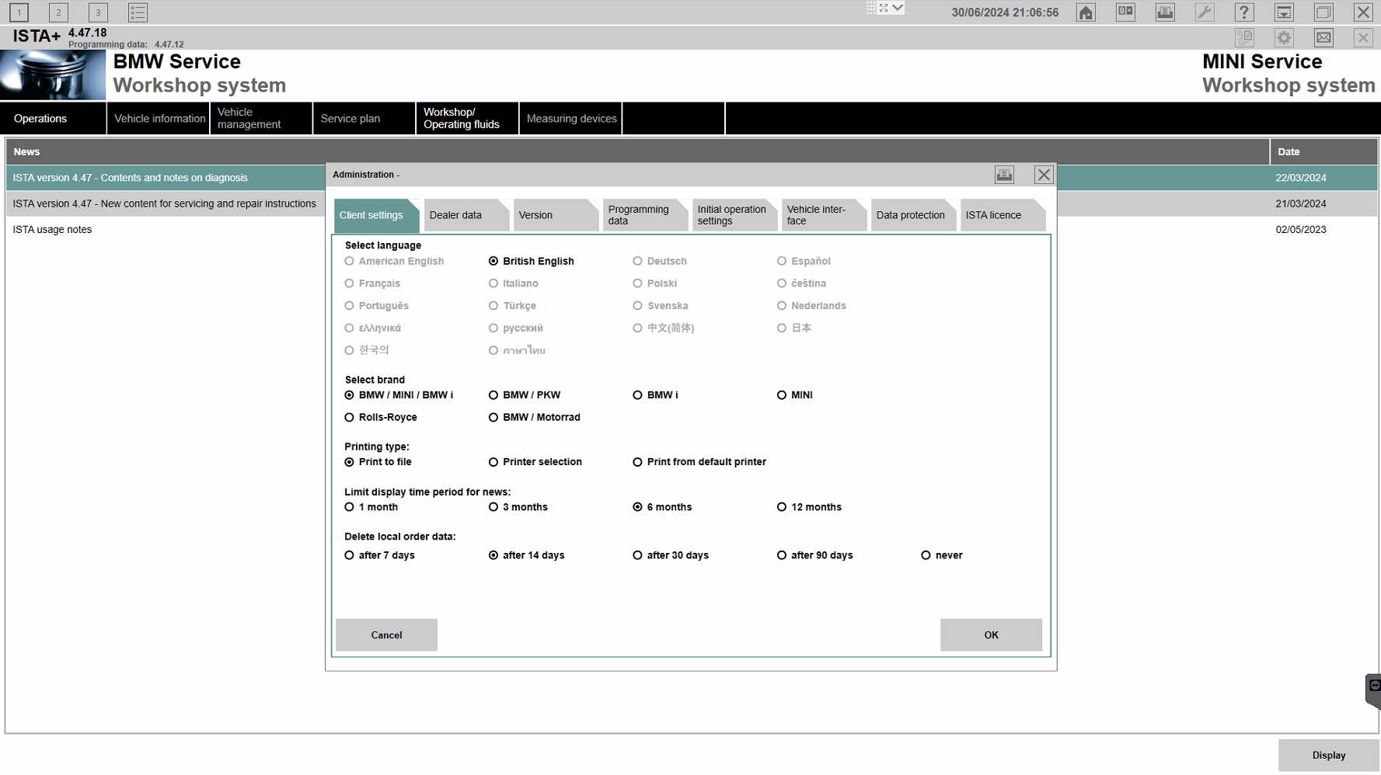
Task: Choose Rolls-Royce brand
Action: click(381, 418)
